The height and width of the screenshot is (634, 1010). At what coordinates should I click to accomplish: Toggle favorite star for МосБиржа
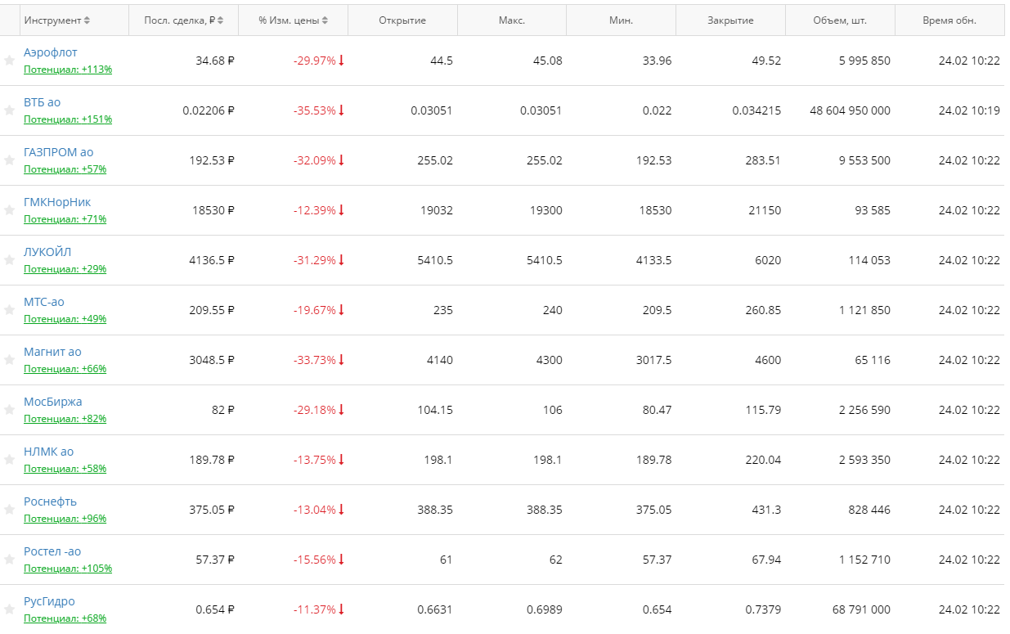tap(9, 410)
